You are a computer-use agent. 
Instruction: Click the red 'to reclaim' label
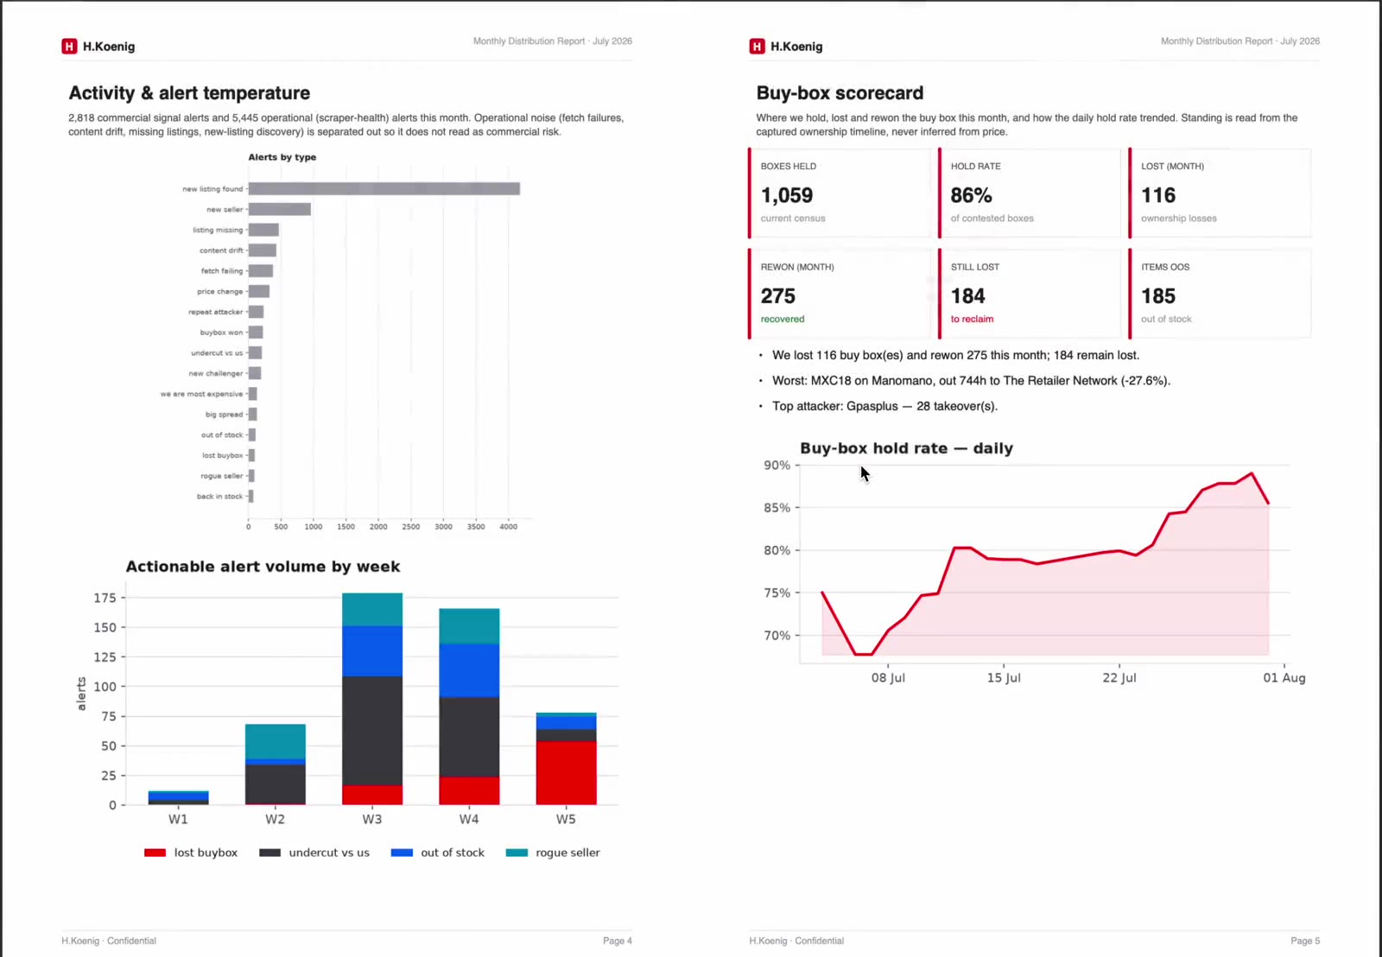[x=972, y=320]
